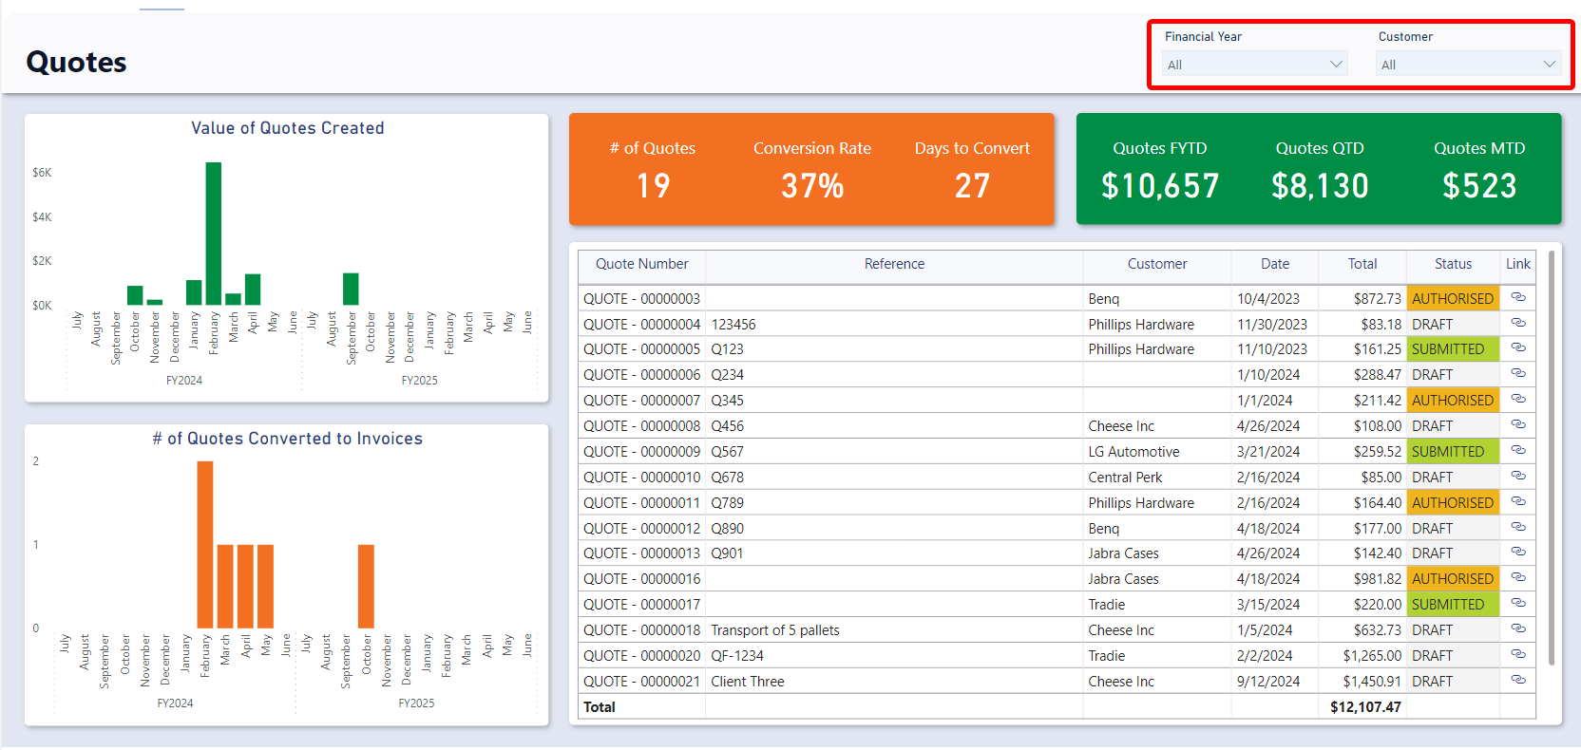Click the 'Quotes' page heading
The height and width of the screenshot is (750, 1581).
(76, 62)
